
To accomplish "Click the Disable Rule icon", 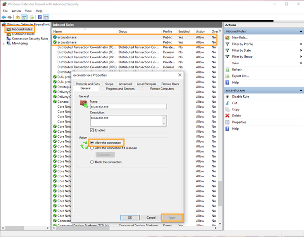I will click(227, 96).
